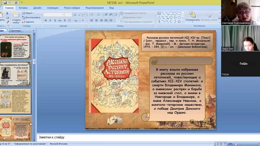Click the numbered list icon
260x146 pixels.
pos(99,15)
